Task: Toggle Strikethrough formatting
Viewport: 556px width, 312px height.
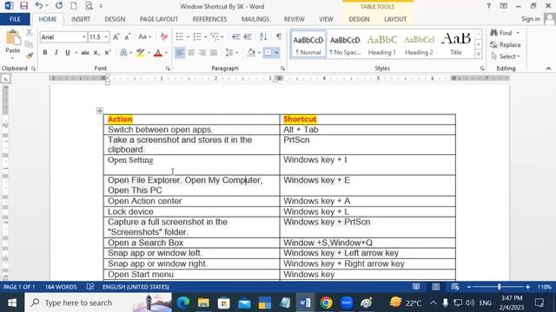Action: pyautogui.click(x=85, y=53)
